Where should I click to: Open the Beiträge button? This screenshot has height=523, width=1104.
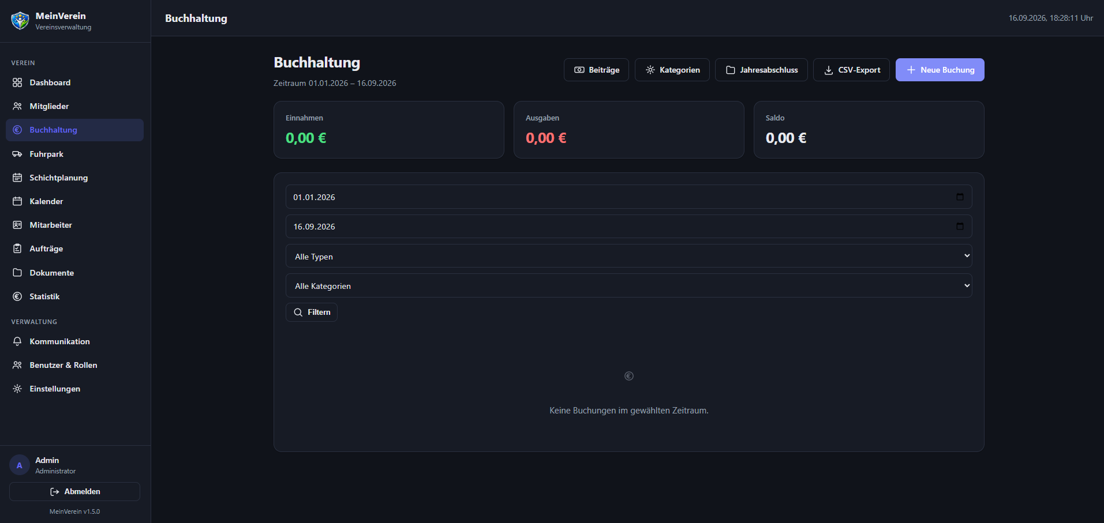(x=596, y=70)
